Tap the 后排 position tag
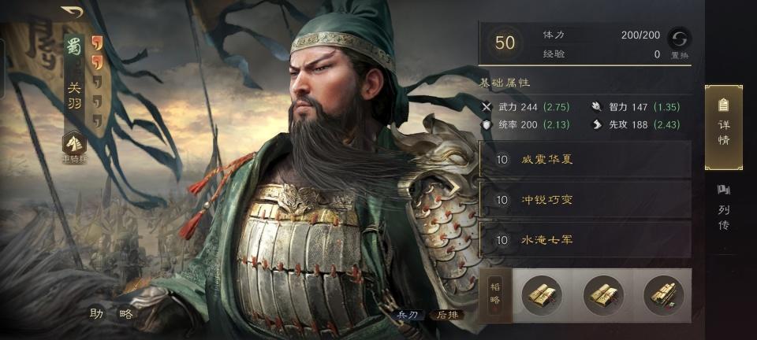The height and width of the screenshot is (340, 757). tap(448, 315)
